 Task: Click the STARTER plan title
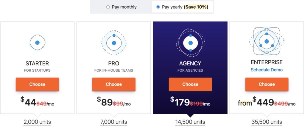click(x=37, y=63)
